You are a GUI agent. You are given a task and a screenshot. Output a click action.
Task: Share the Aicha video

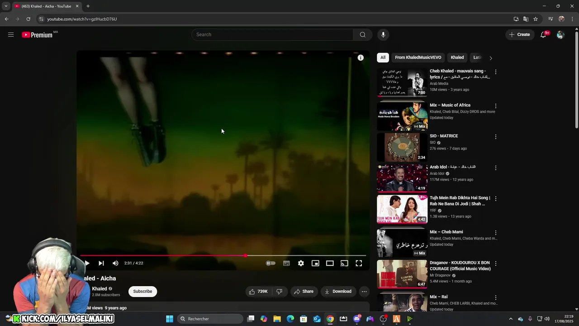[304, 292]
